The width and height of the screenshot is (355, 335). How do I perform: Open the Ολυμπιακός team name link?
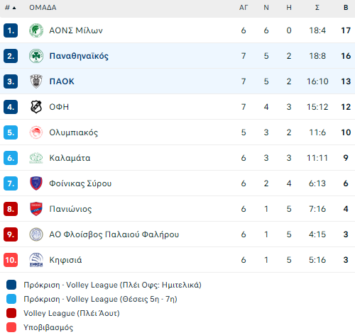(73, 132)
